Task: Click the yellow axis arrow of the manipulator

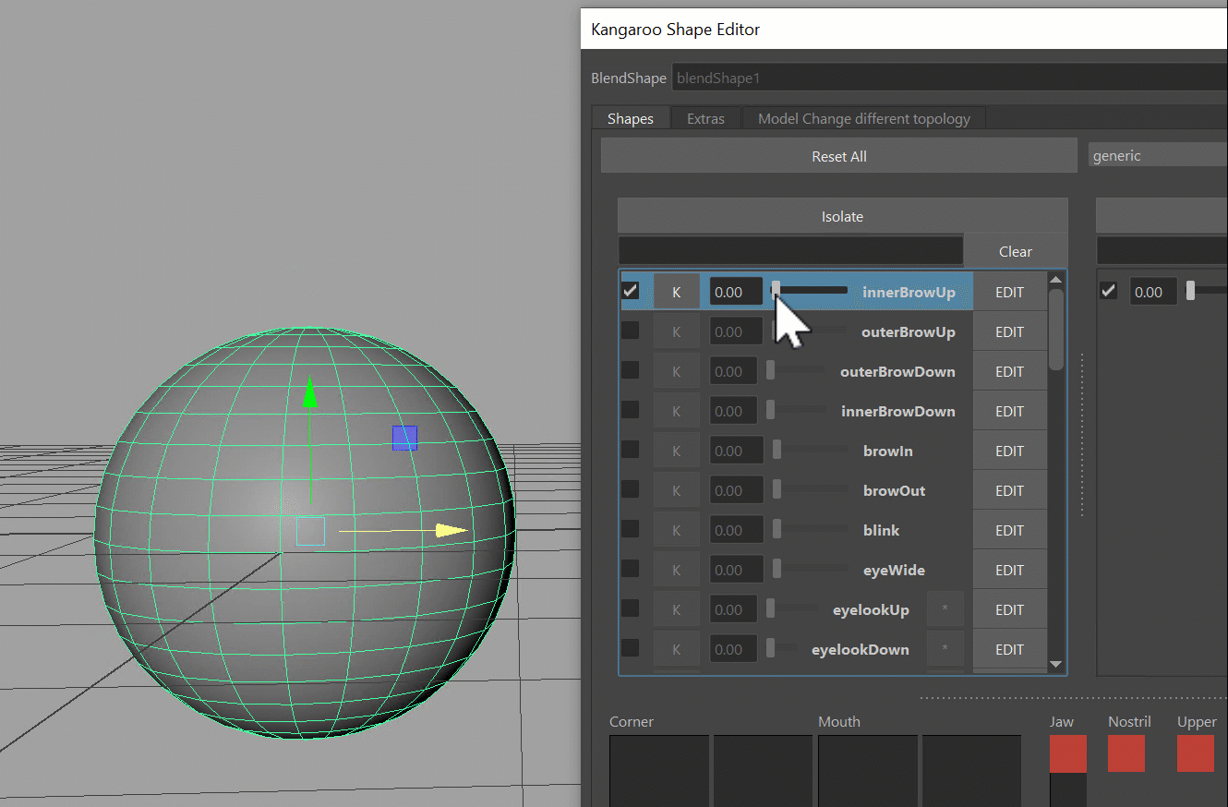Action: [x=451, y=530]
